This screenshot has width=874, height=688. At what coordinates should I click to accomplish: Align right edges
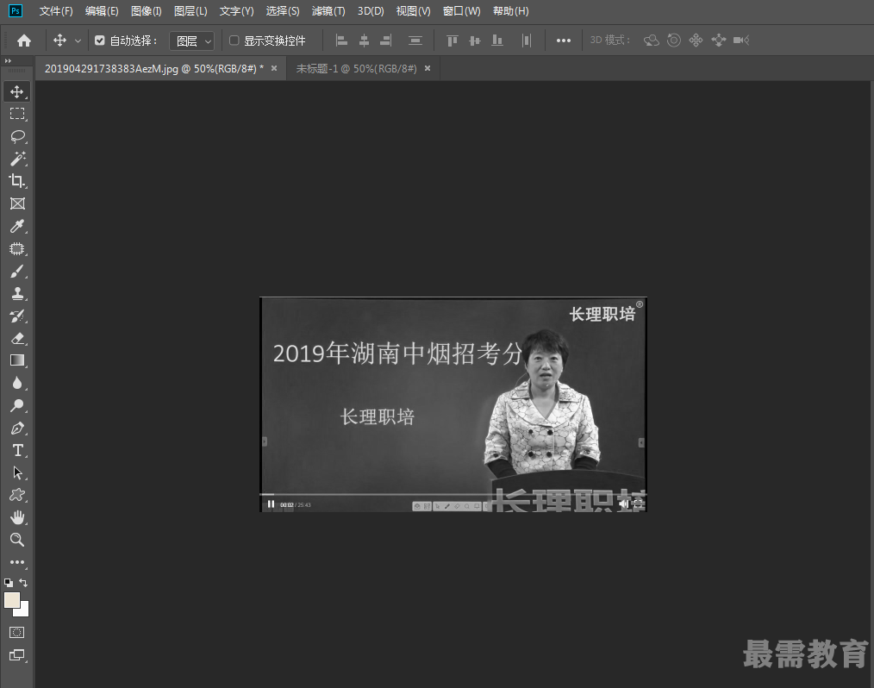(386, 41)
